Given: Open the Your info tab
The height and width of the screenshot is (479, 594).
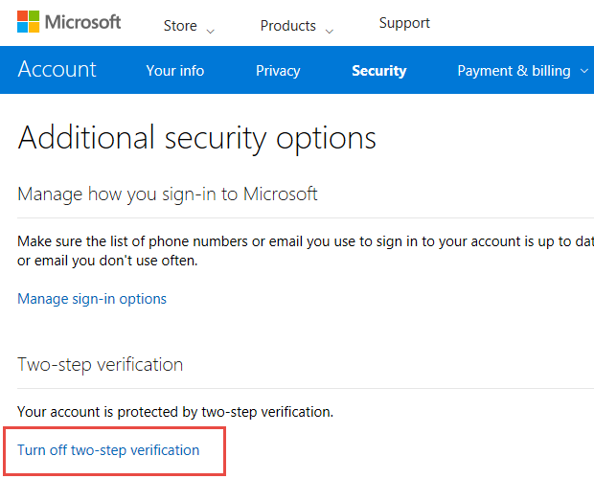Looking at the screenshot, I should (175, 71).
